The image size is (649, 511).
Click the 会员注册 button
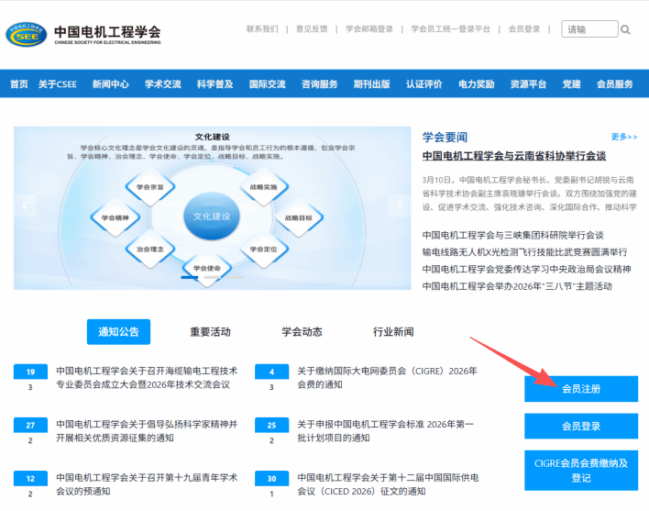tap(581, 389)
